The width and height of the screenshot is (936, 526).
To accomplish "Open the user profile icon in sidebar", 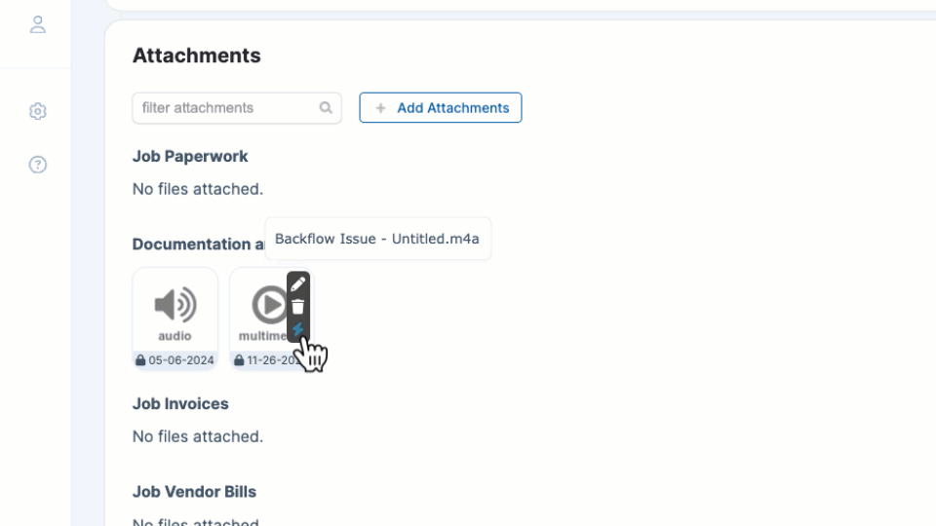I will click(38, 24).
